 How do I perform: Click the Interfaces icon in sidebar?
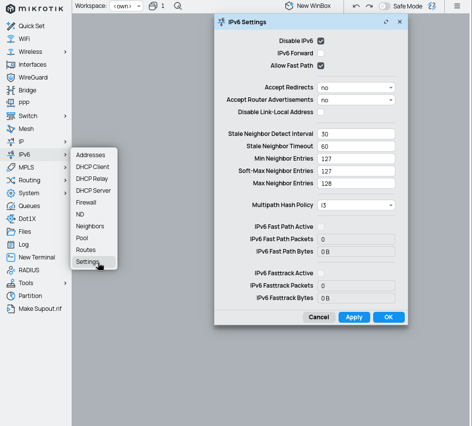coord(11,65)
